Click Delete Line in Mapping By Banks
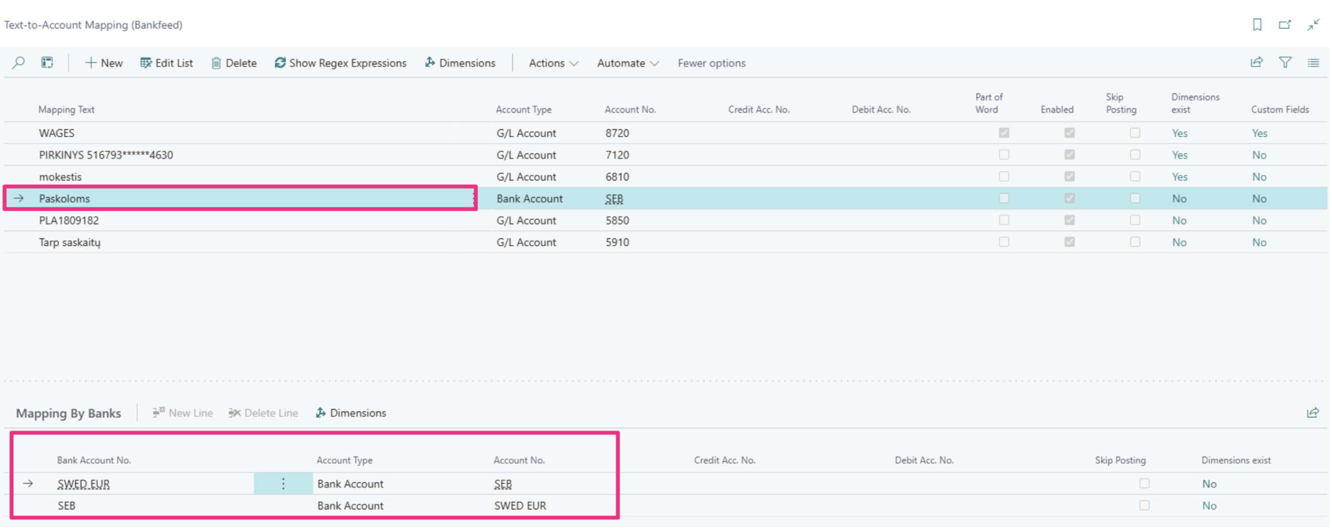The image size is (1332, 528). point(263,413)
